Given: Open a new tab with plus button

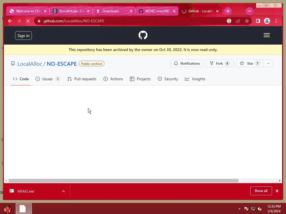Looking at the screenshot, I should (x=228, y=11).
